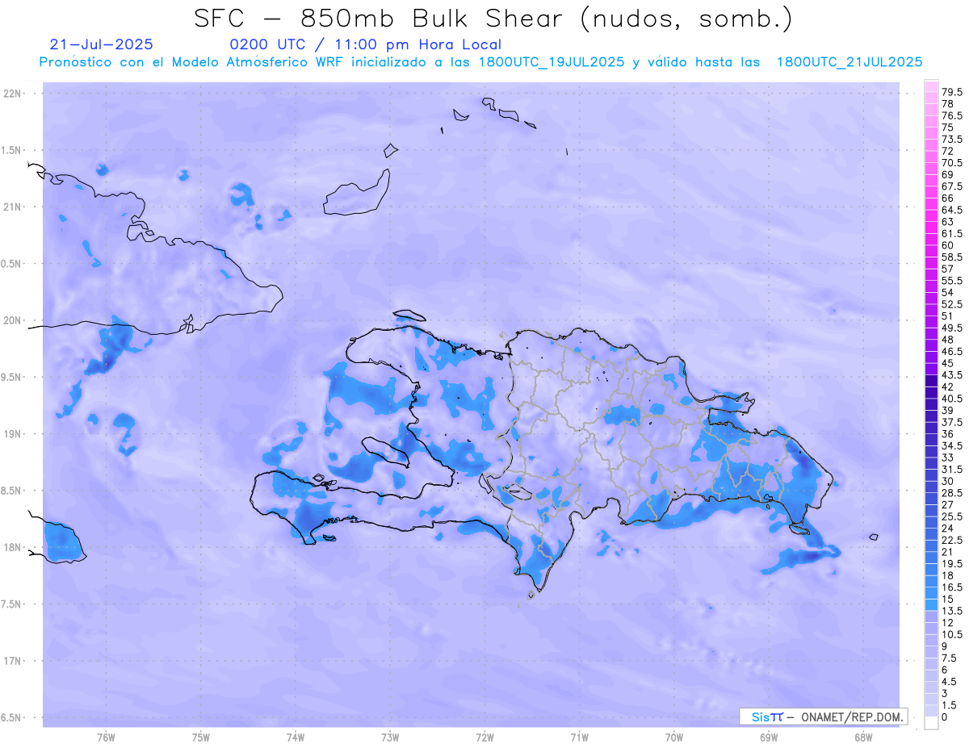Click the "30" value on the color bar
The width and height of the screenshot is (969, 748).
(x=948, y=481)
